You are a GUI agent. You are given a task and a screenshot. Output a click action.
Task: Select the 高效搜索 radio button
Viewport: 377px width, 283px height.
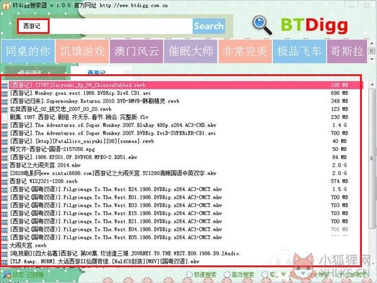click(x=227, y=275)
